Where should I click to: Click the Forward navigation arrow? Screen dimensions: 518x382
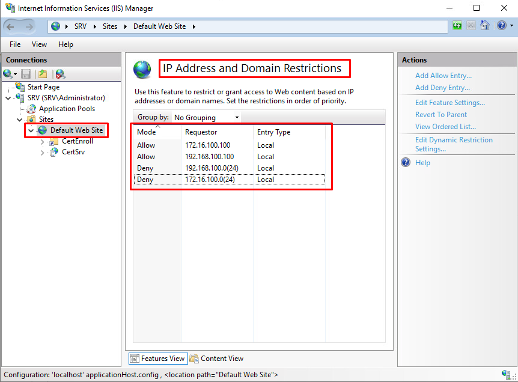(29, 27)
